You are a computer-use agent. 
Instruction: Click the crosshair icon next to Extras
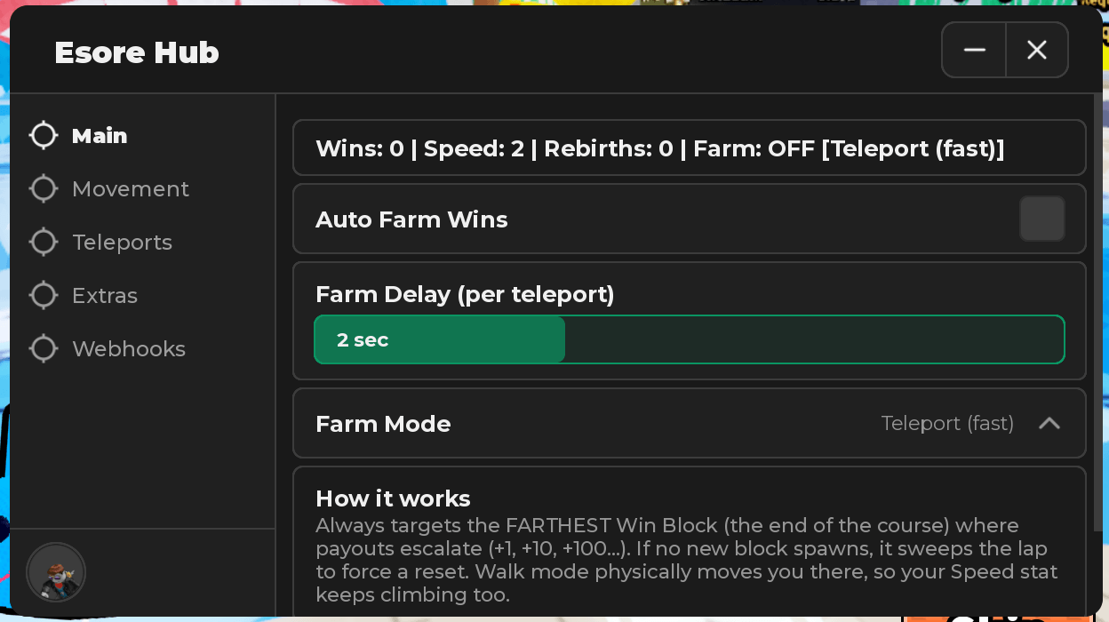(44, 296)
